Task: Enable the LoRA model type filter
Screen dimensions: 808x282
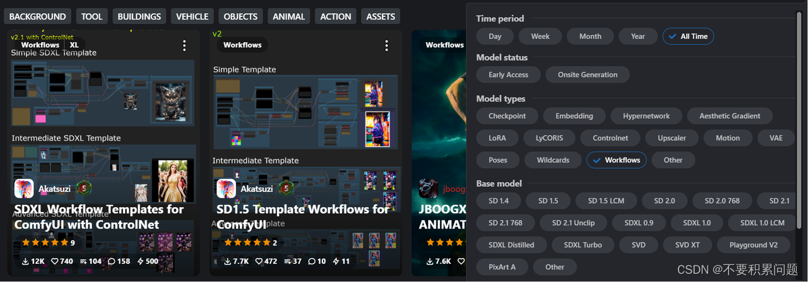Action: click(497, 138)
